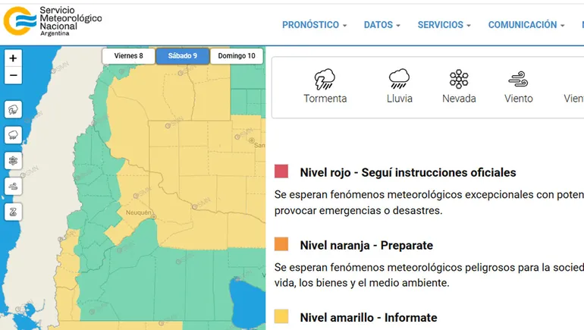This screenshot has height=330, width=584.
Task: Click the yellow Nivel amarillo swatch
Action: coord(281,316)
